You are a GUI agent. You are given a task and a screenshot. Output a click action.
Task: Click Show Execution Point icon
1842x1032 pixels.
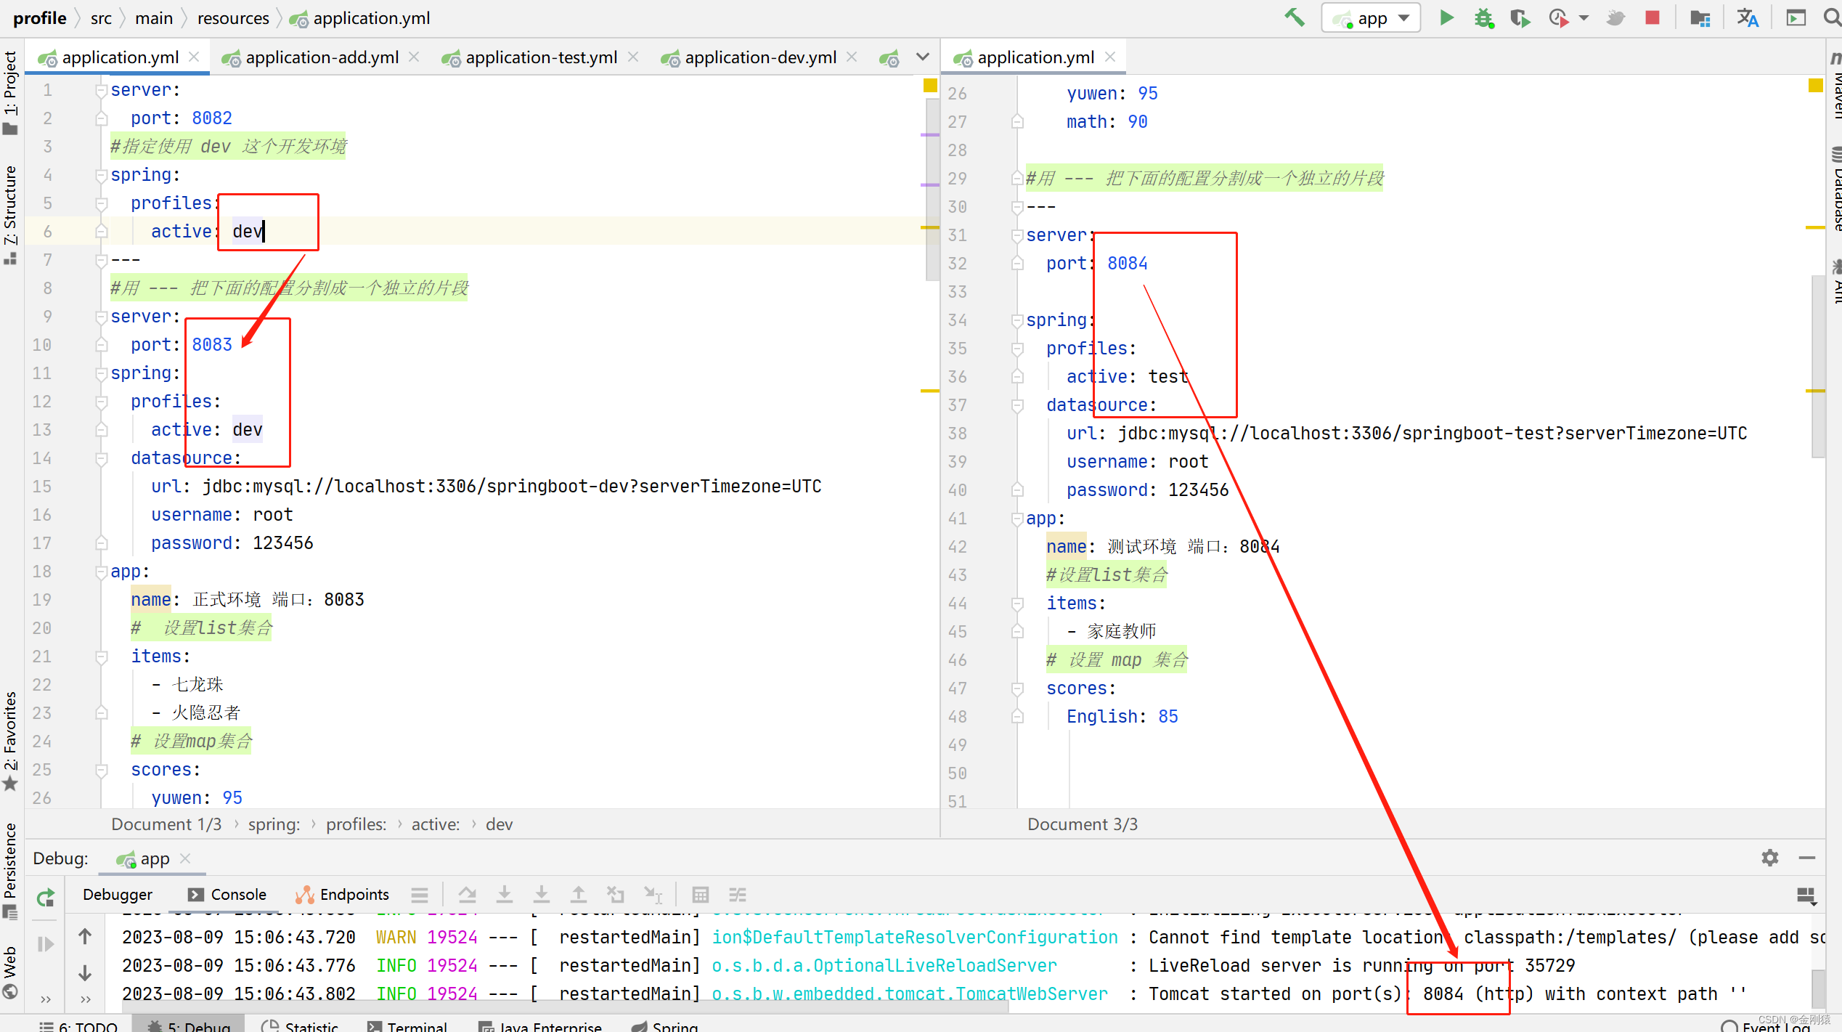420,895
